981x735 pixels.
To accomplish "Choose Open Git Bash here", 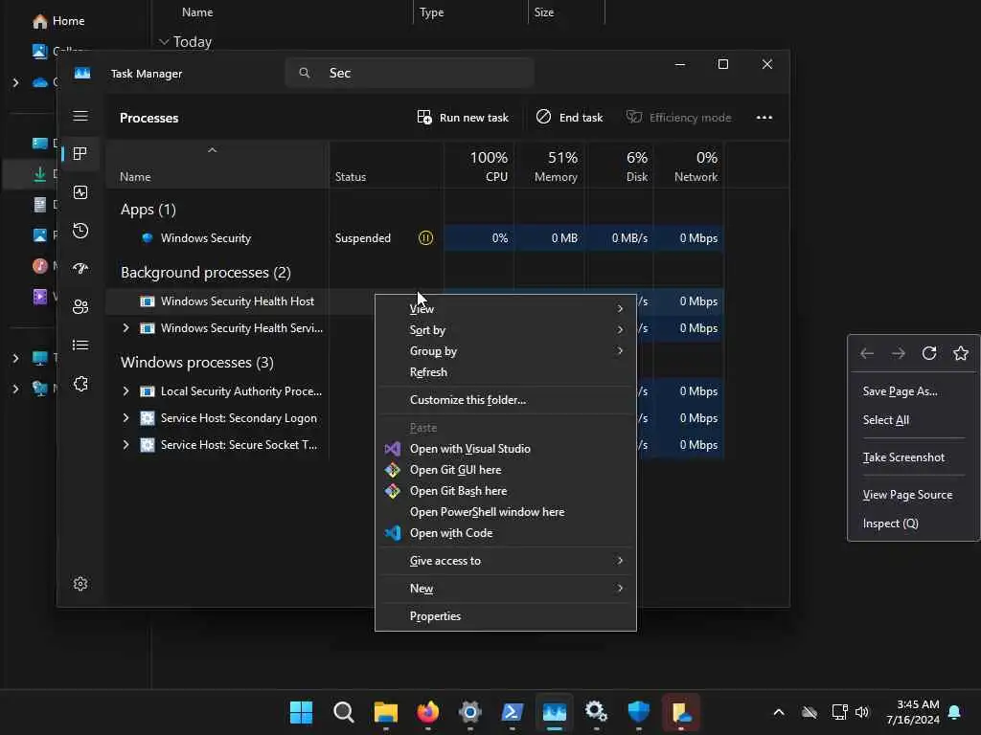I will pos(505,491).
